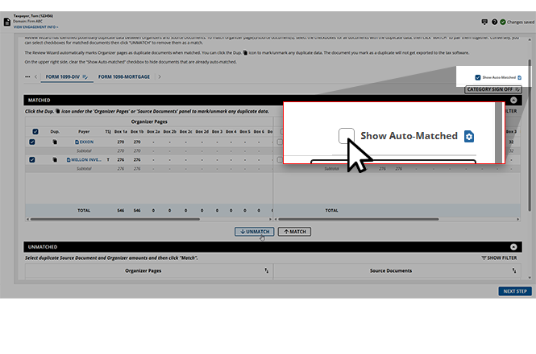Uncheck the MELLON INVE... row checkbox
Viewport: 536px width, 354px height.
pyautogui.click(x=32, y=159)
